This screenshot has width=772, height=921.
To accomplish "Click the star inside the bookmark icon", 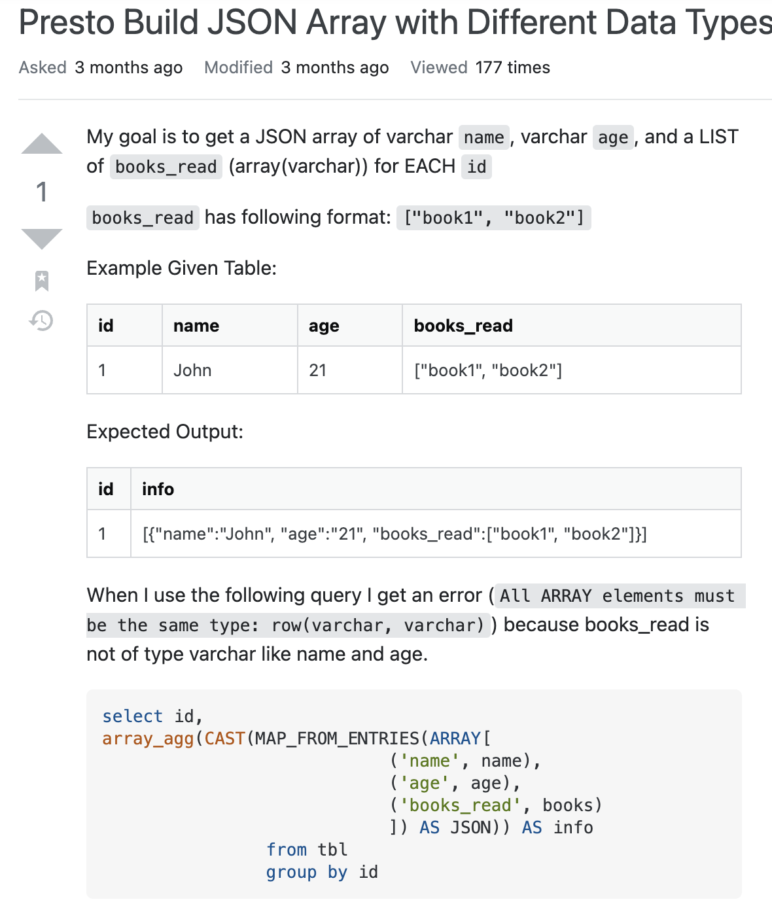I will [41, 278].
